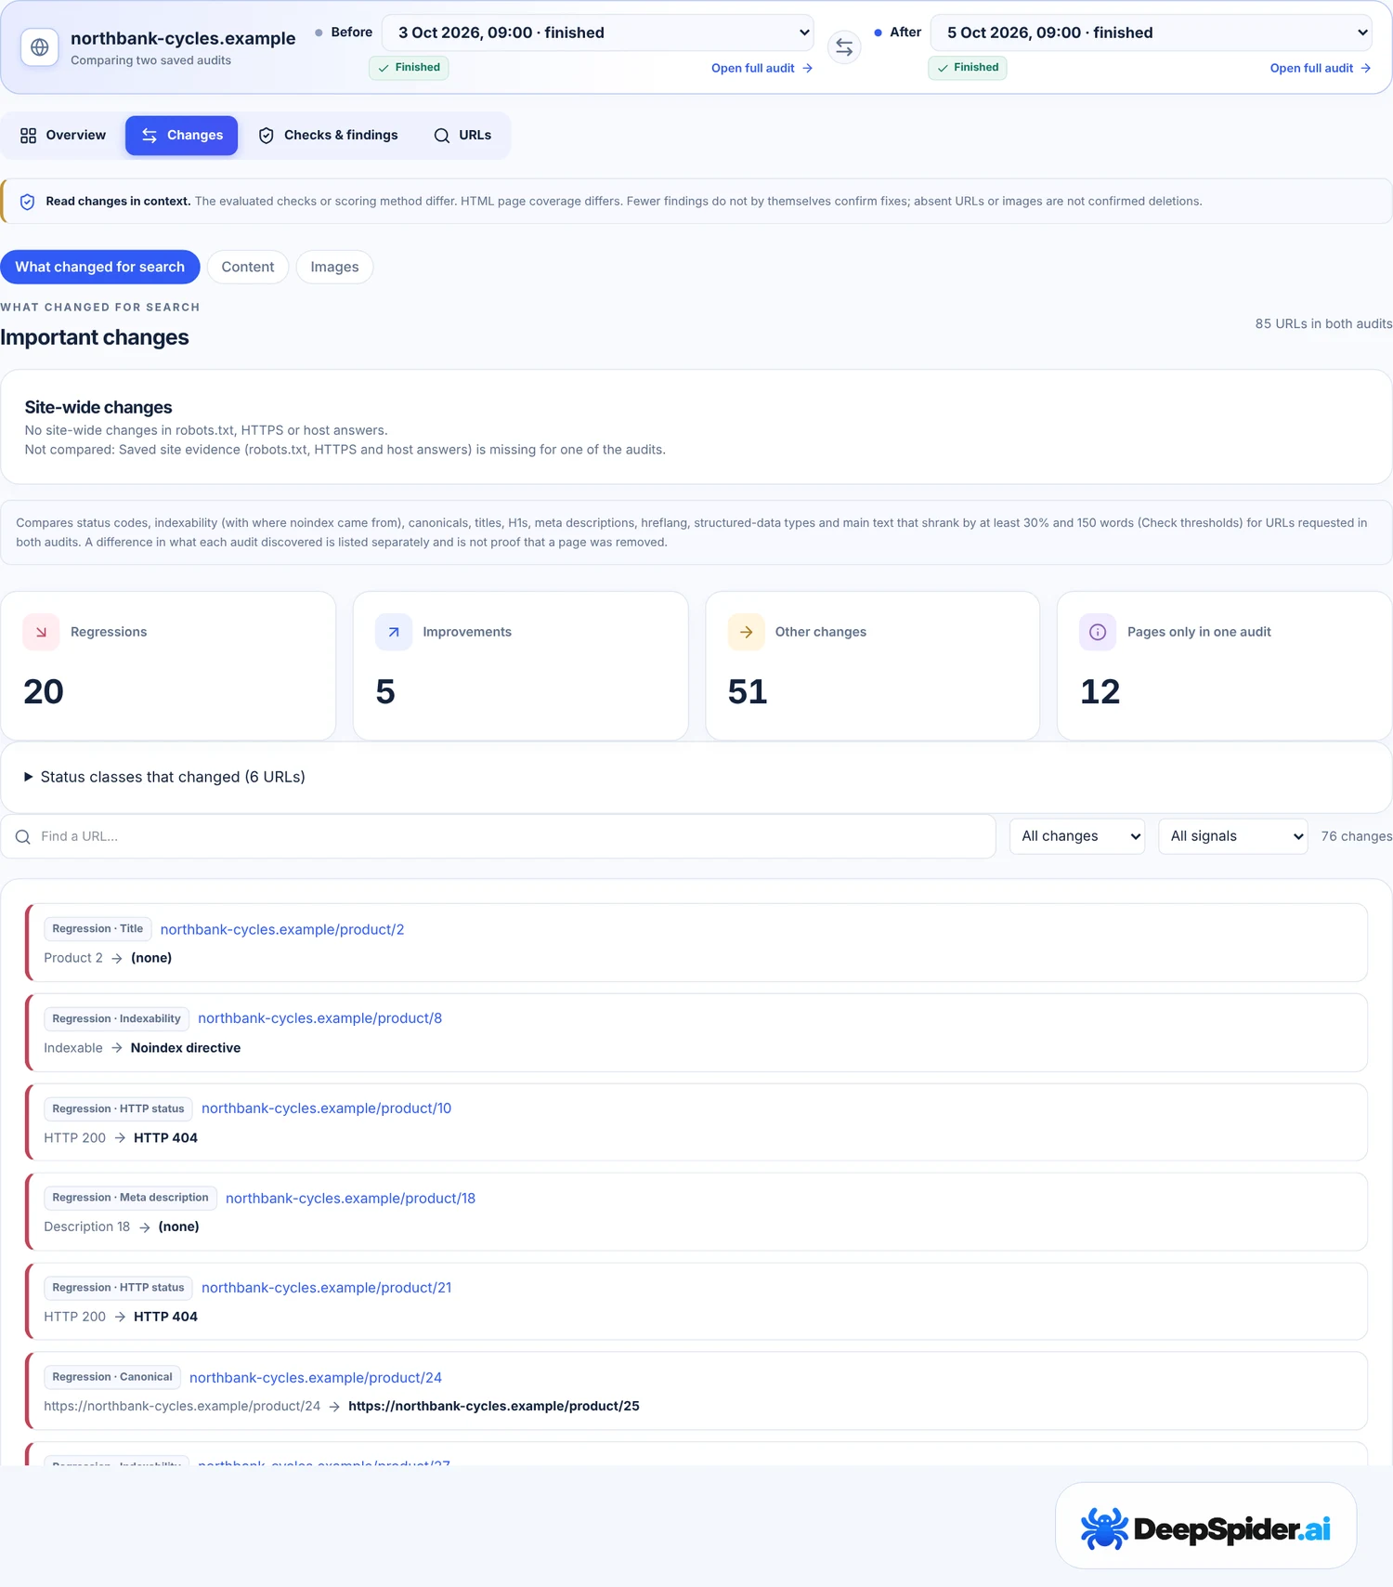1393x1587 pixels.
Task: Open the product/10 URL link
Action: tap(327, 1108)
